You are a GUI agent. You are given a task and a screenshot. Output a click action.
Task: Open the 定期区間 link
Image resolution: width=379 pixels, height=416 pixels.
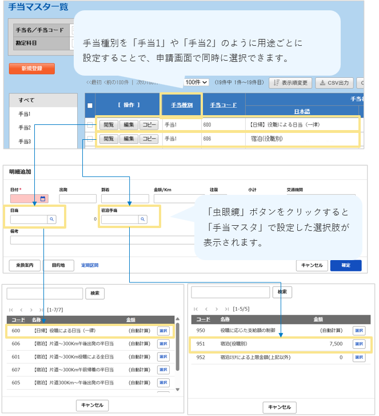click(x=90, y=265)
